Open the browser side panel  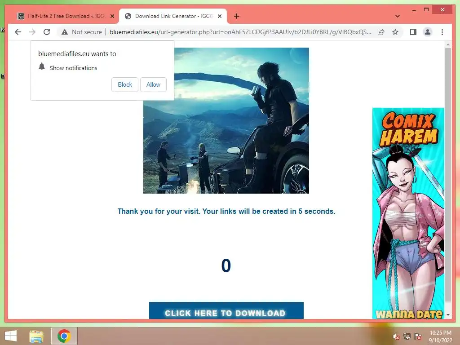point(413,32)
